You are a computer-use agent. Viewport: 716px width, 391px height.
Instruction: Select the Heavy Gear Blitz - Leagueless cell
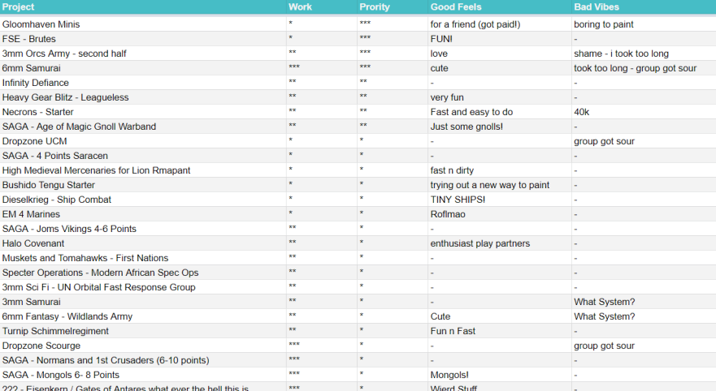[x=66, y=97]
